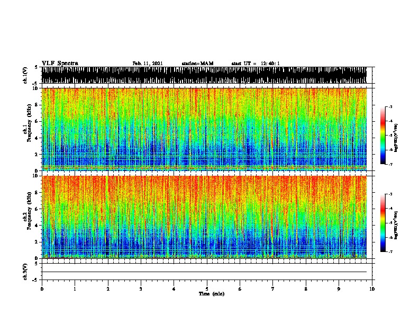This screenshot has height=324, width=419.
Task: Click time axis tick label "5"
Action: pyautogui.click(x=207, y=289)
